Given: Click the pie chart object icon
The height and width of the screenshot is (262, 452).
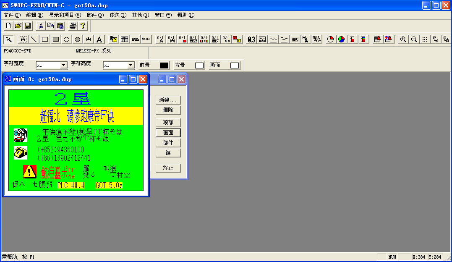Looking at the screenshot, I should point(330,39).
